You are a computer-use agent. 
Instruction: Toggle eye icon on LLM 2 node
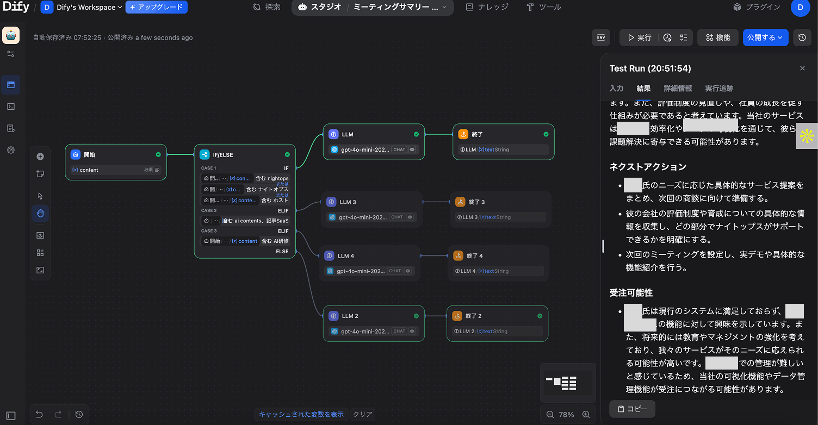pyautogui.click(x=412, y=331)
